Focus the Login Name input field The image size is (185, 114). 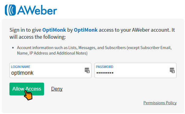click(50, 70)
